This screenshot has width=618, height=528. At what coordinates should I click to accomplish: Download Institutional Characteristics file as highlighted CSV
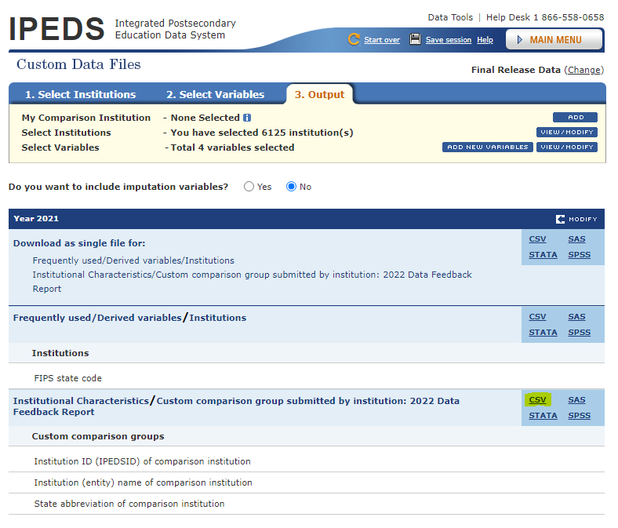pos(537,400)
